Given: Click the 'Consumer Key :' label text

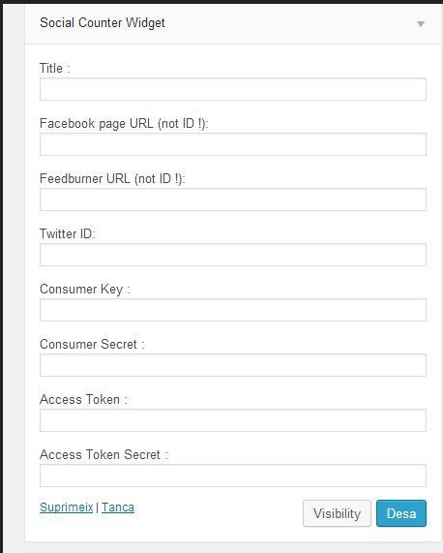Looking at the screenshot, I should tap(85, 290).
